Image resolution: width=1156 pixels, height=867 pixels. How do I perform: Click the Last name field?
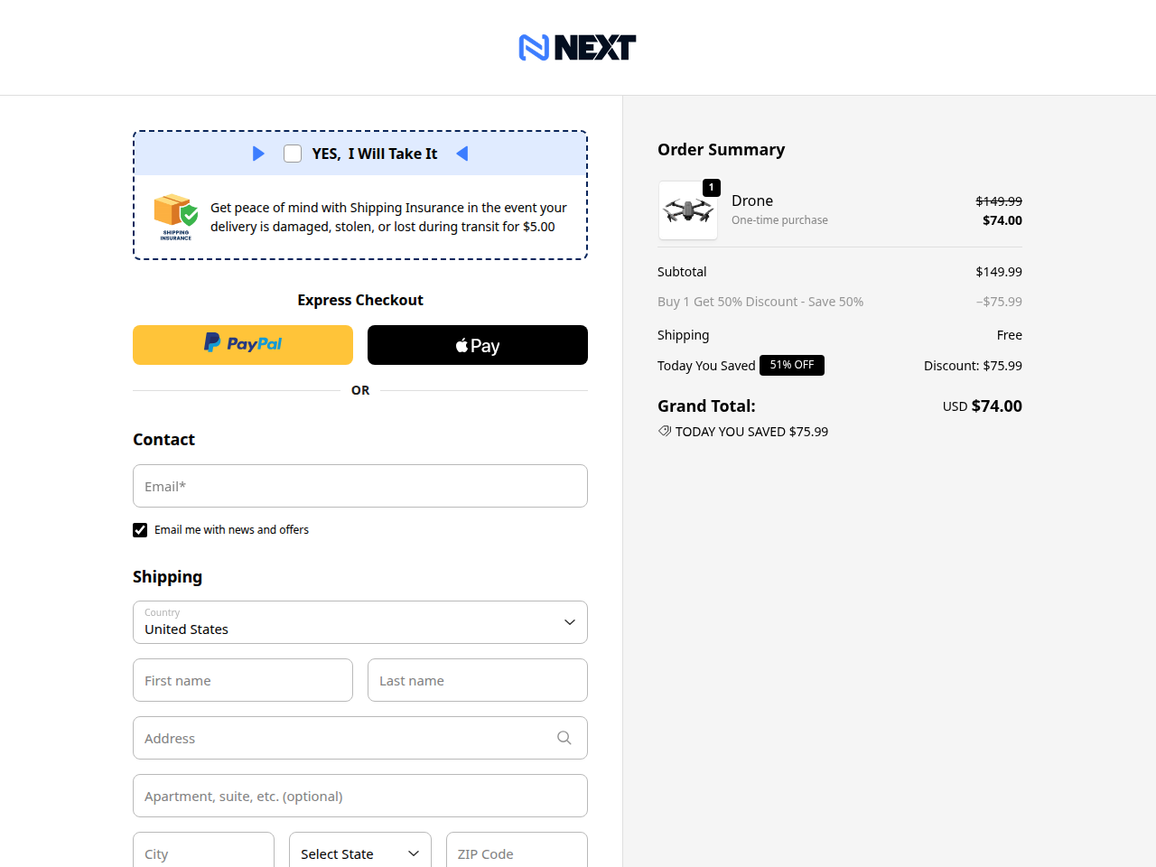[x=478, y=680]
